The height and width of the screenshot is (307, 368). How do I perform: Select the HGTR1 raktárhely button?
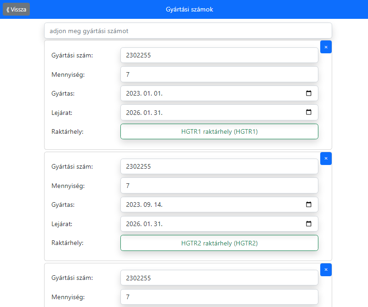pos(219,131)
